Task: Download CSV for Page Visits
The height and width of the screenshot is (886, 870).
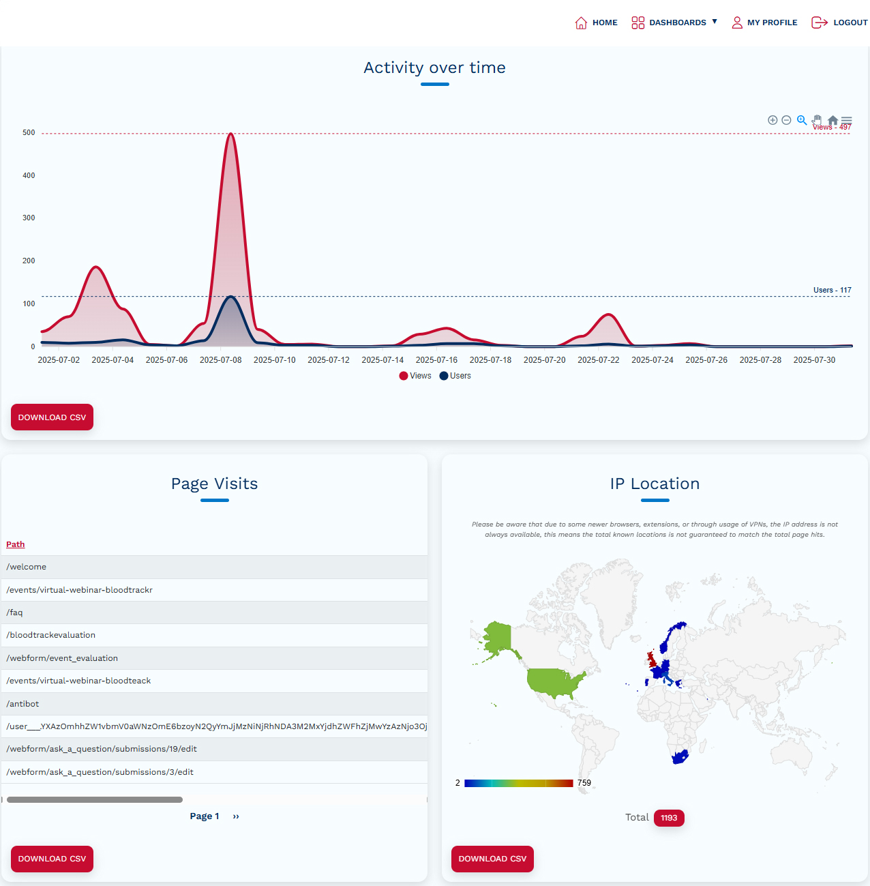Action: pos(52,859)
